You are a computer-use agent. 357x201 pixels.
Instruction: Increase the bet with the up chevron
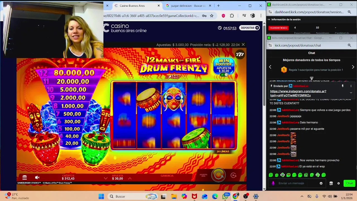pyautogui.click(x=130, y=178)
